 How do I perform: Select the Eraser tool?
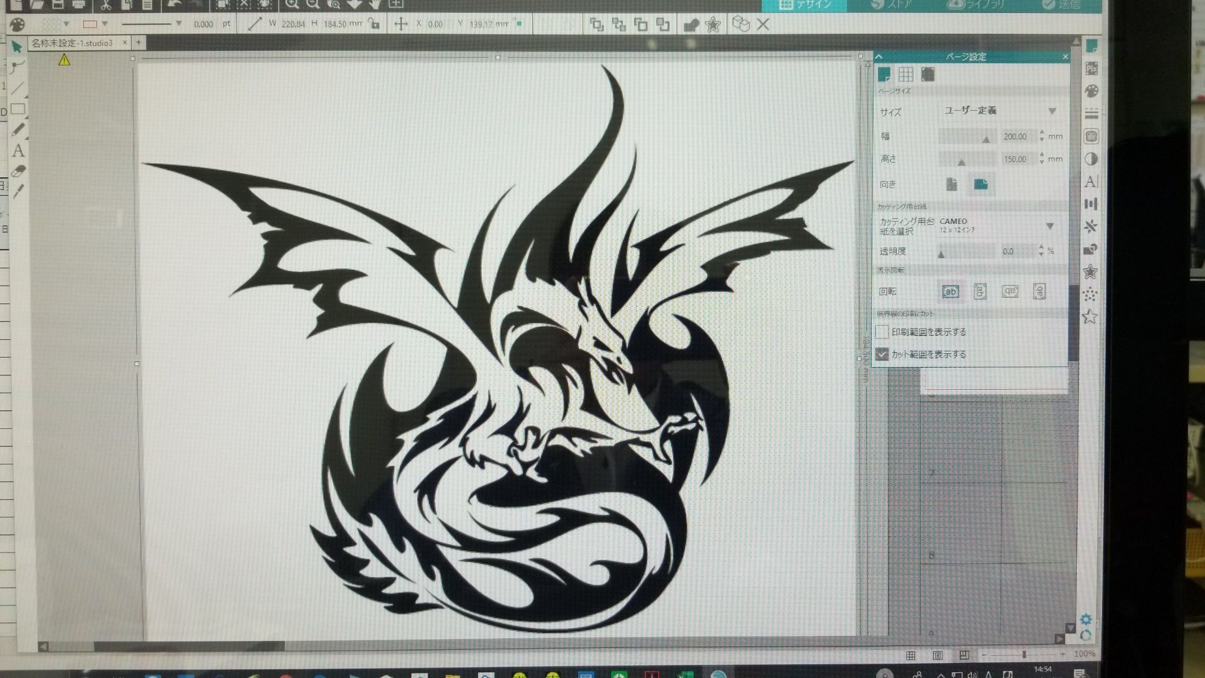pos(18,171)
